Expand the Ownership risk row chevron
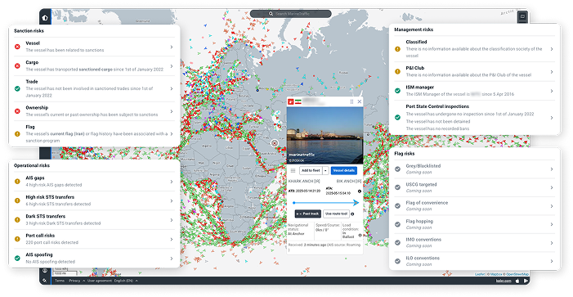This screenshot has width=573, height=297. (x=172, y=111)
